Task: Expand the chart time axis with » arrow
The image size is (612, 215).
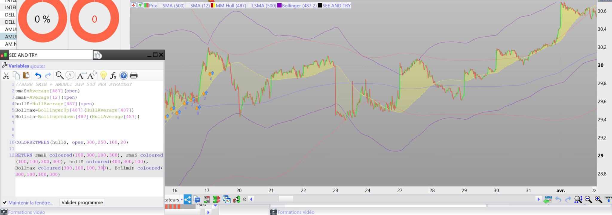Action: 594,190
